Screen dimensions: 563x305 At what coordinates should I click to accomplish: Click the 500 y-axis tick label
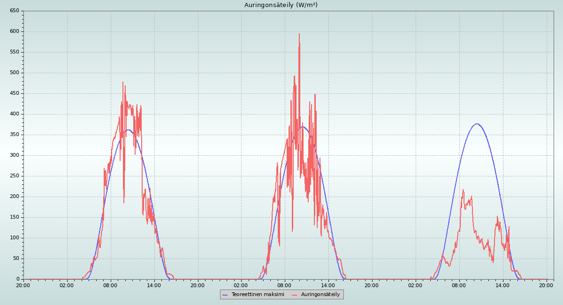pos(15,73)
